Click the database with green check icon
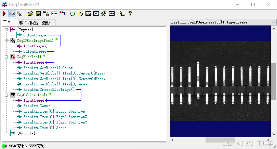 72,14
